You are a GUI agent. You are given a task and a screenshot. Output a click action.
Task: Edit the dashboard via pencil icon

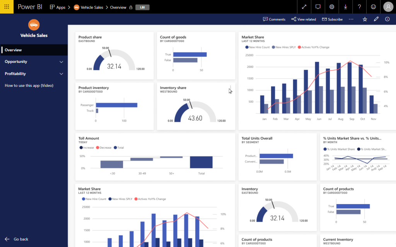376,19
